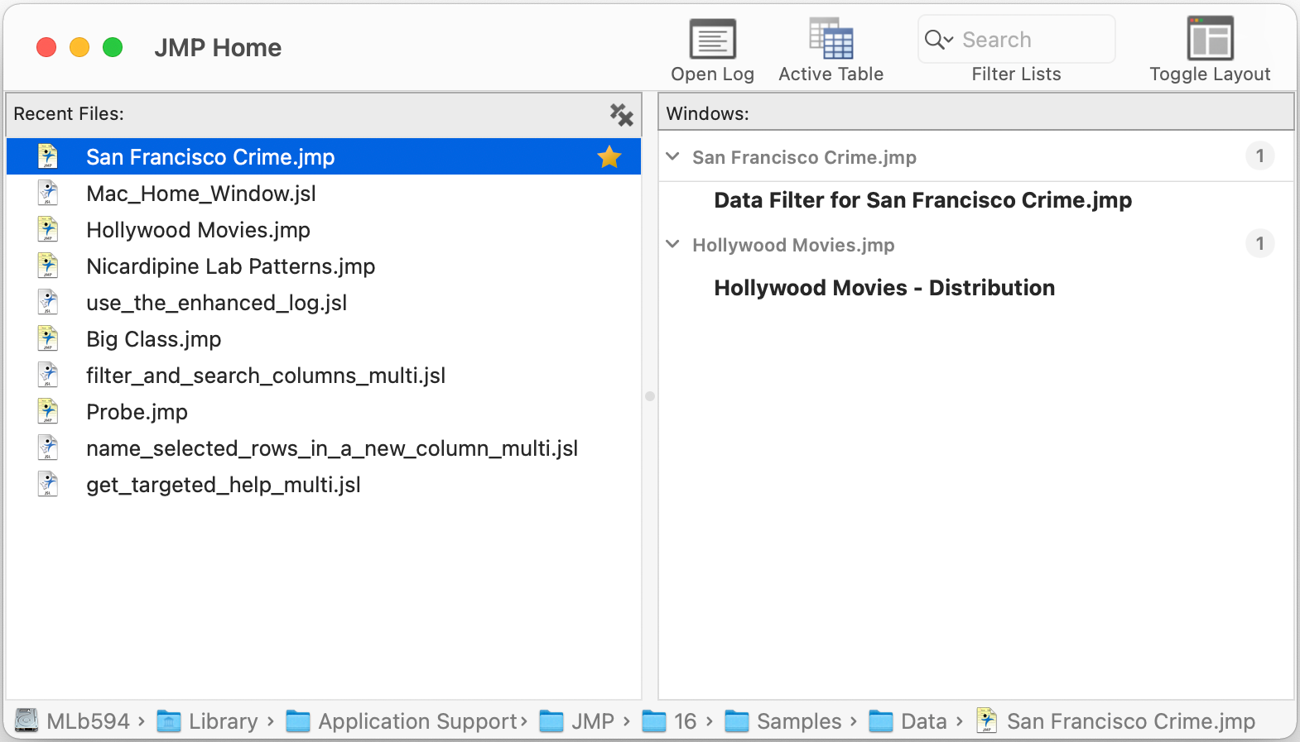Collapse the Hollywood Movies.jmp windows group
Viewport: 1300px width, 742px height.
point(673,245)
